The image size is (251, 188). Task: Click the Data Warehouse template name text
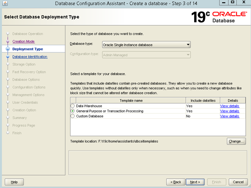(89, 106)
